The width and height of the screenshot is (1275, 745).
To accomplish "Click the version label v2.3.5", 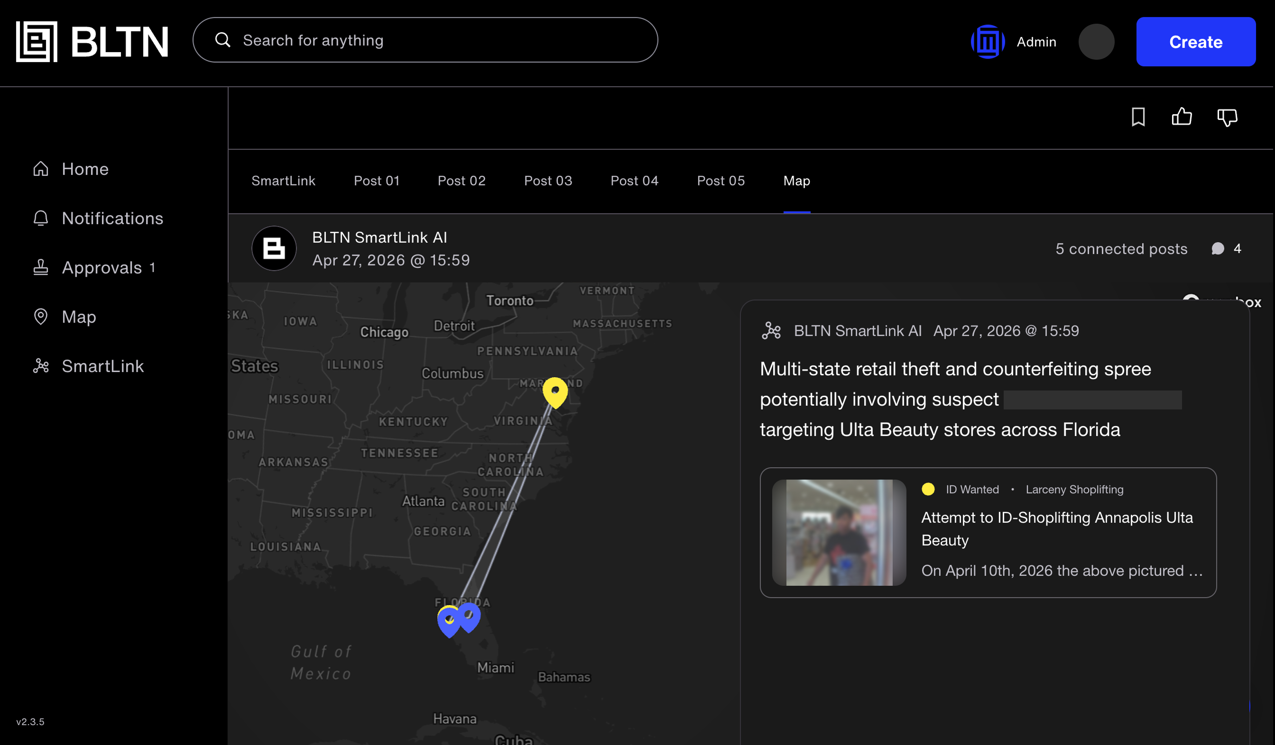I will click(30, 722).
